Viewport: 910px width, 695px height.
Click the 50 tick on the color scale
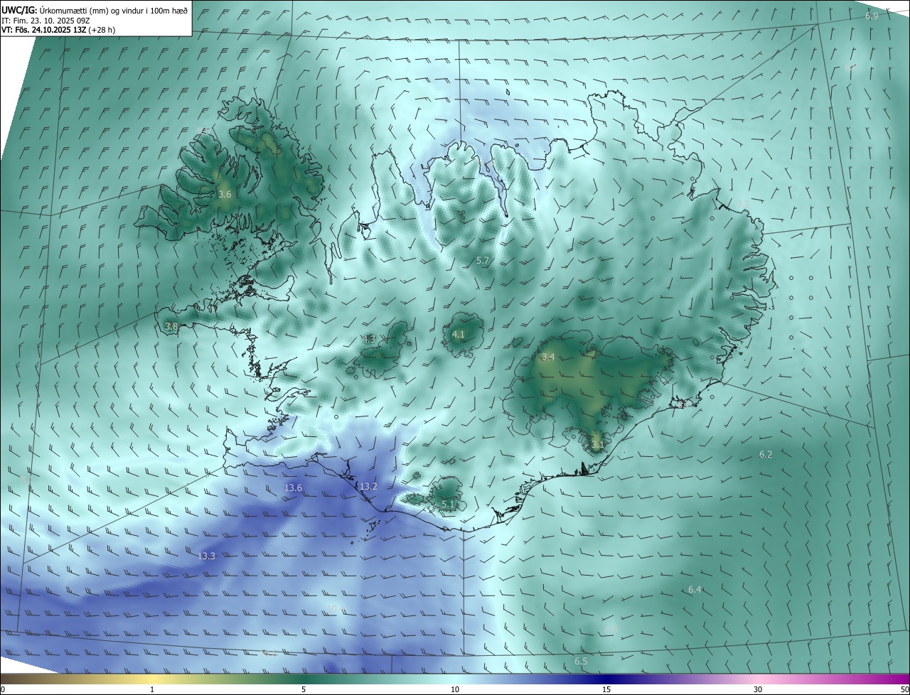tap(904, 689)
